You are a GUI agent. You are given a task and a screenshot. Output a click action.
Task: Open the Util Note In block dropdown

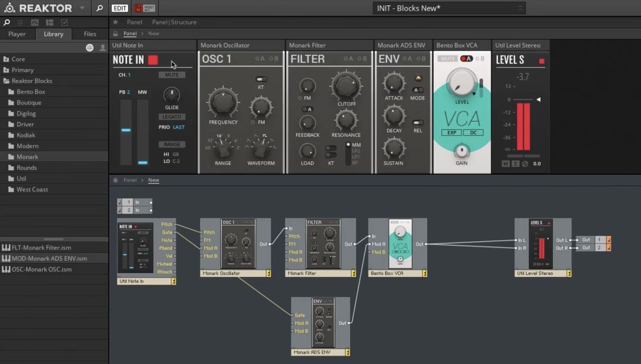click(x=174, y=282)
